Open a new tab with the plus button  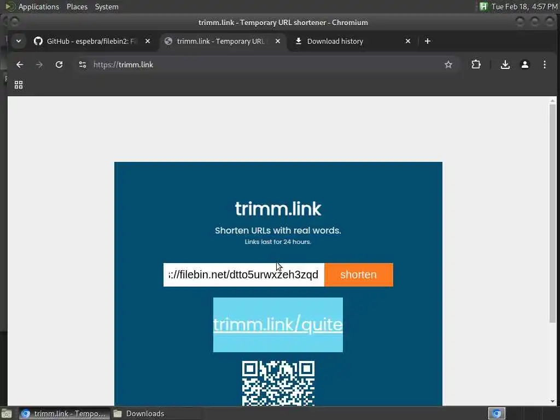(428, 41)
